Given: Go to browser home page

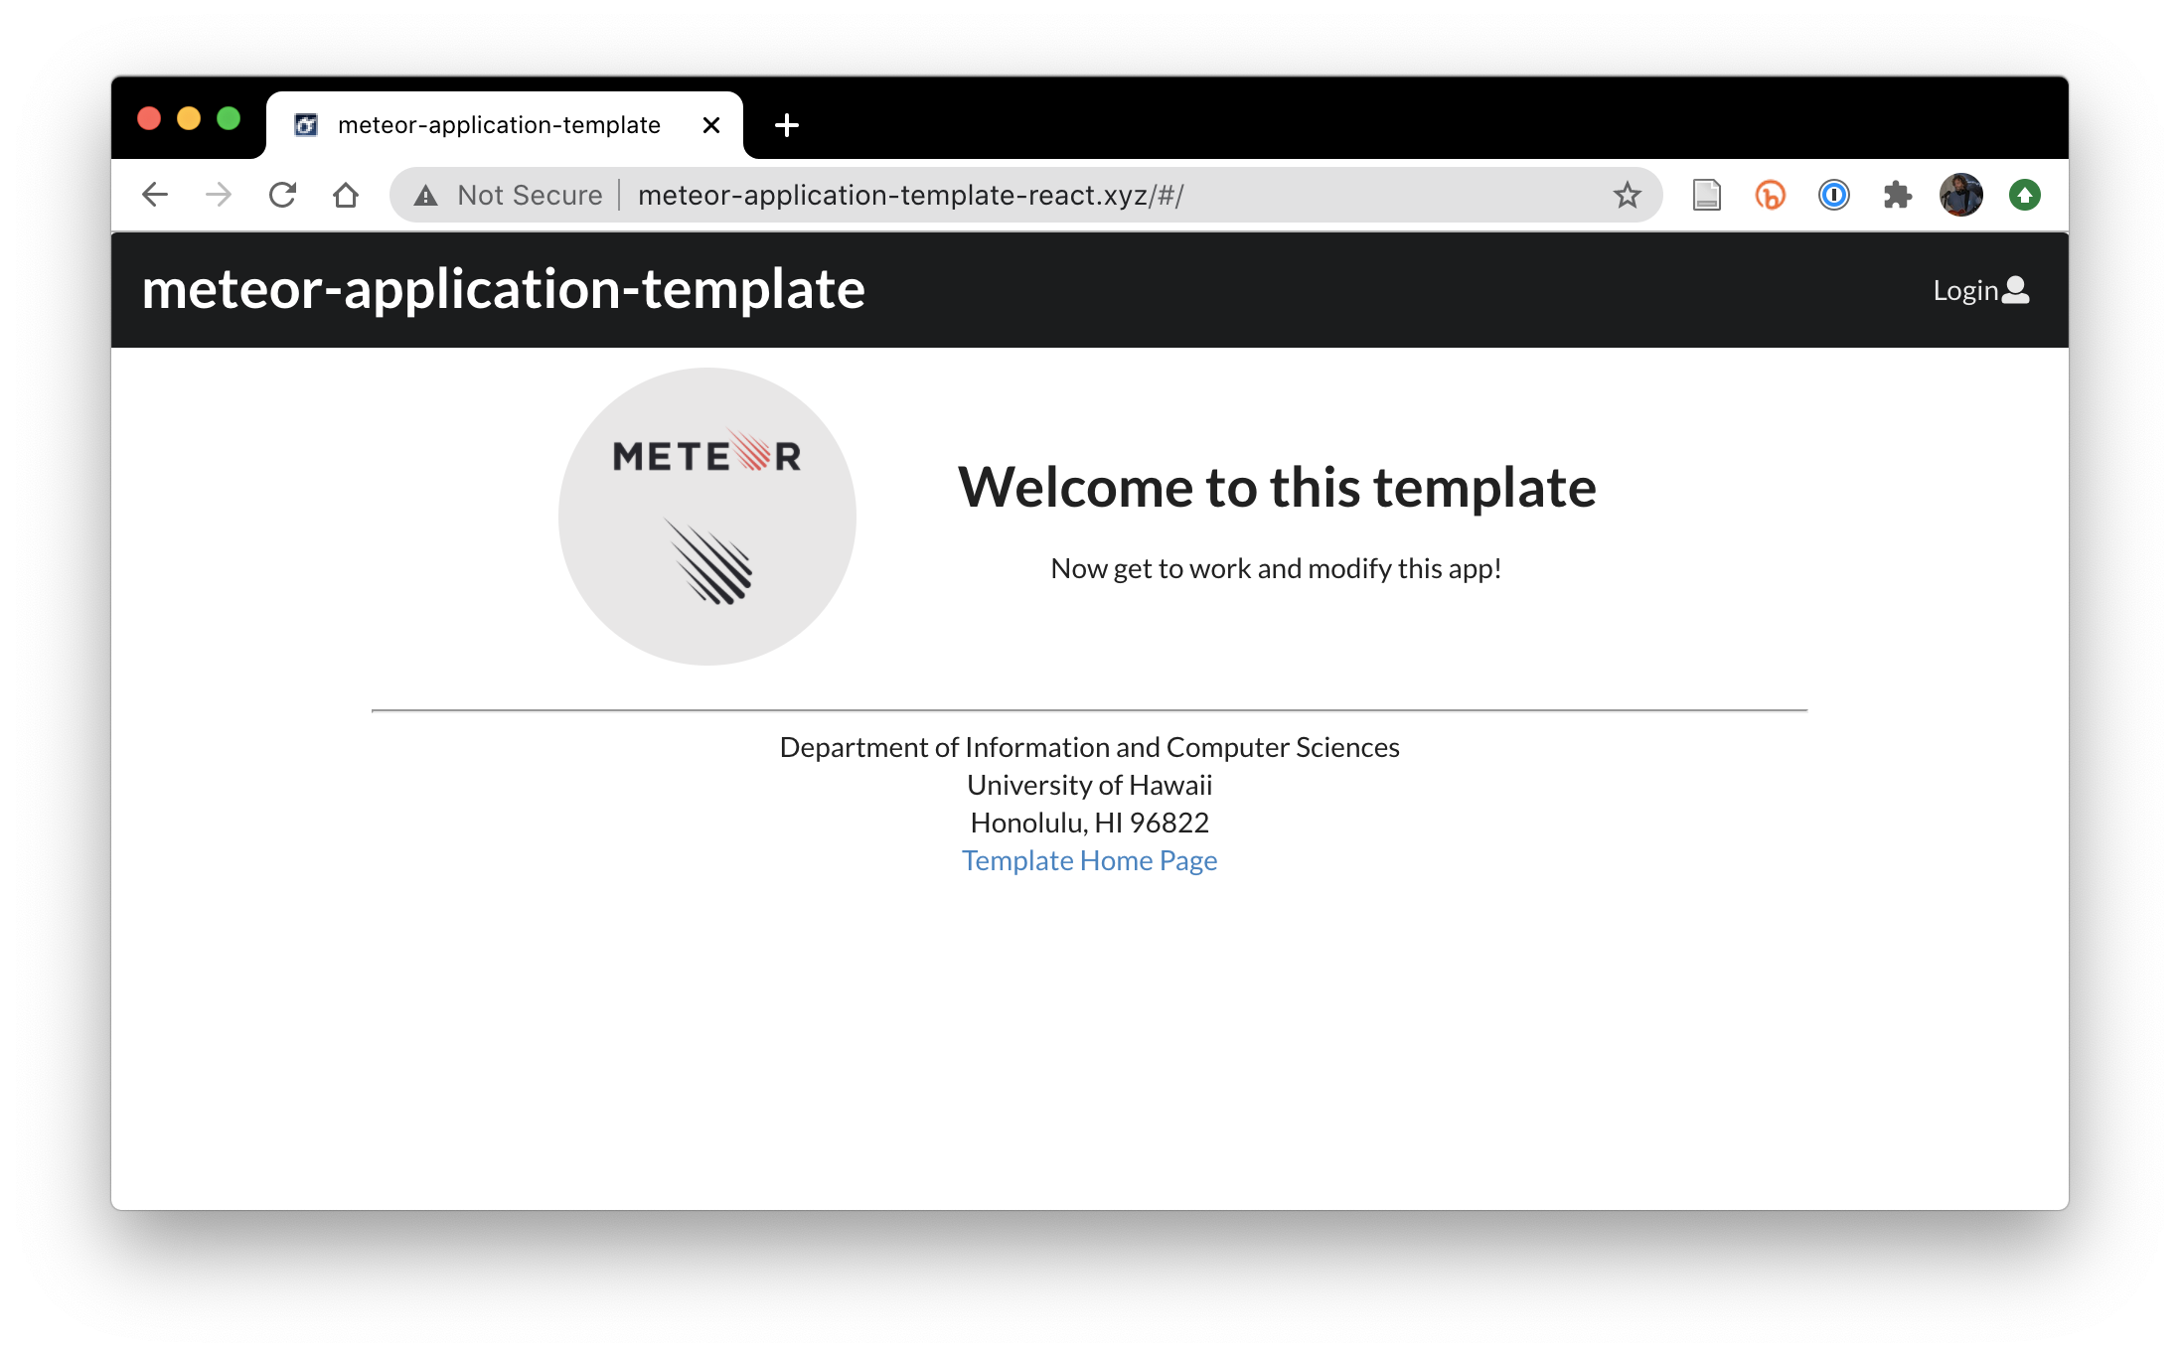Looking at the screenshot, I should point(346,195).
